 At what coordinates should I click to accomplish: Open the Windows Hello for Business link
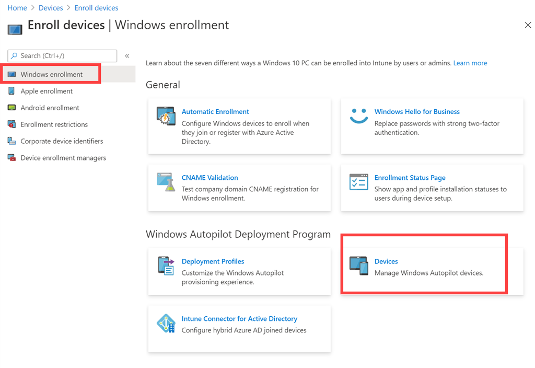(x=416, y=111)
